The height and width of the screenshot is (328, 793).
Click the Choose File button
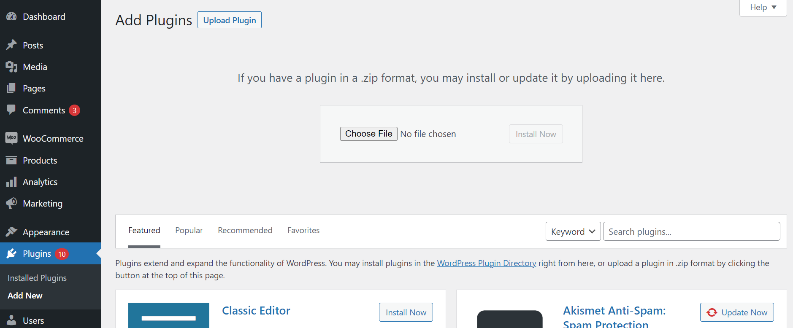tap(368, 134)
